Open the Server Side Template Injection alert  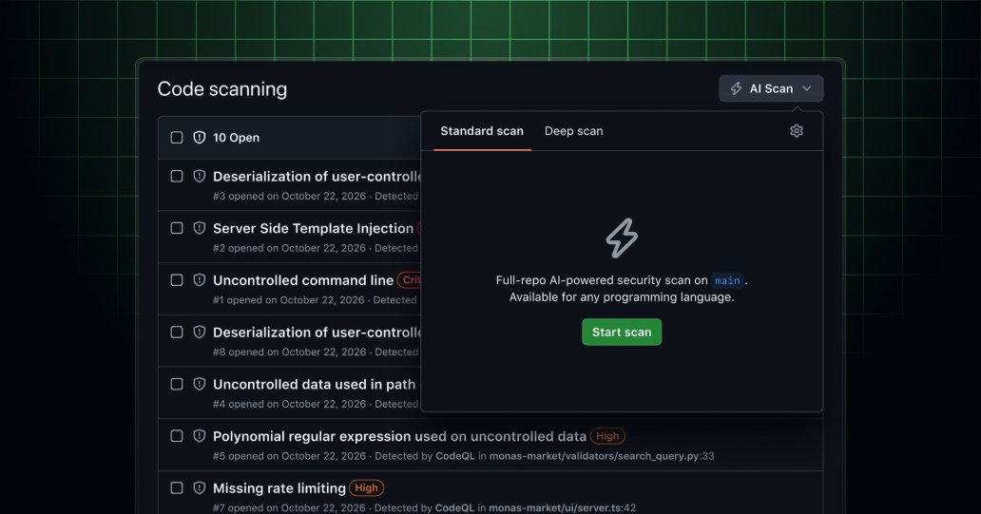[x=313, y=228]
